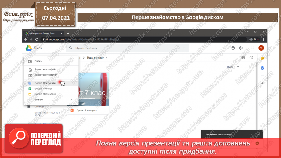Click the site lock icon
The height and width of the screenshot is (158, 281).
tap(43, 39)
